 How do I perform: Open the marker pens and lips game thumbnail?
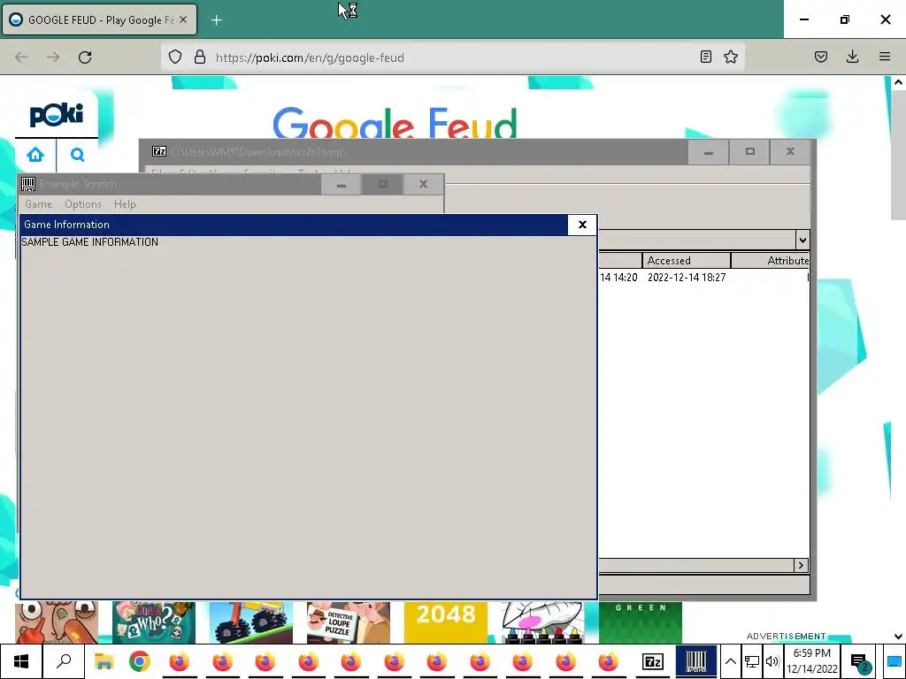coord(543,622)
